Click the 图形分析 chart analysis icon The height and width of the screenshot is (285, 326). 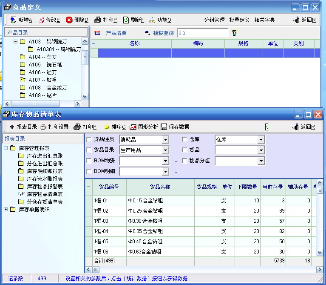(x=133, y=127)
